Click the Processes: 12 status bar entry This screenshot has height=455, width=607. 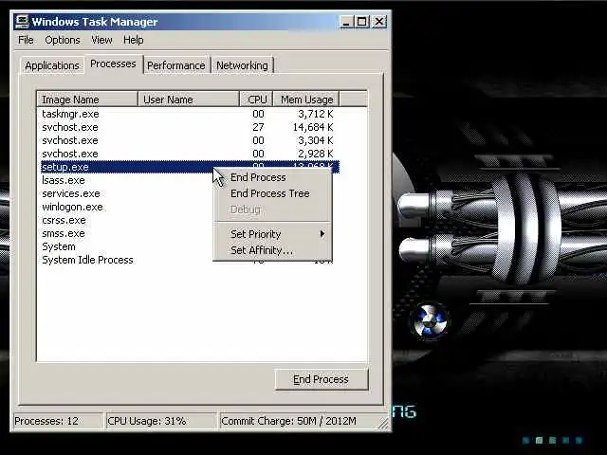[58, 421]
